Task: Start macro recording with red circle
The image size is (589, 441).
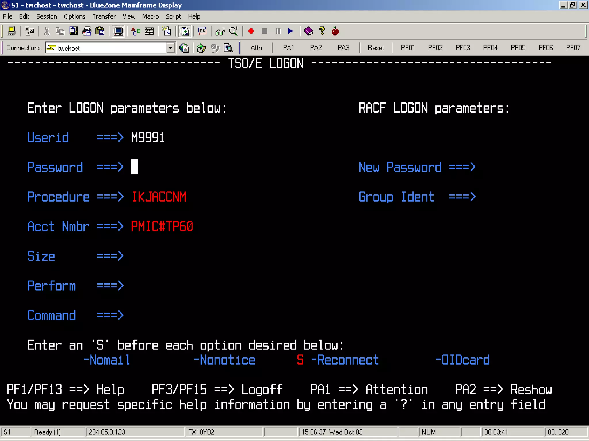Action: [x=251, y=31]
